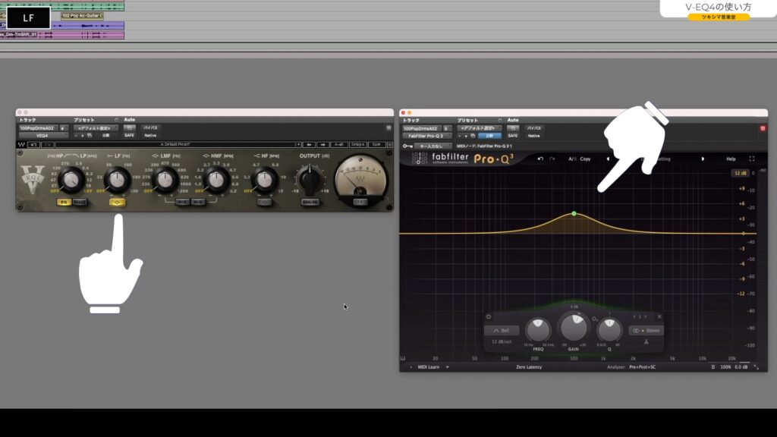This screenshot has height=437, width=777.
Task: Click the LF frequency knob in VEQ4
Action: (118, 181)
